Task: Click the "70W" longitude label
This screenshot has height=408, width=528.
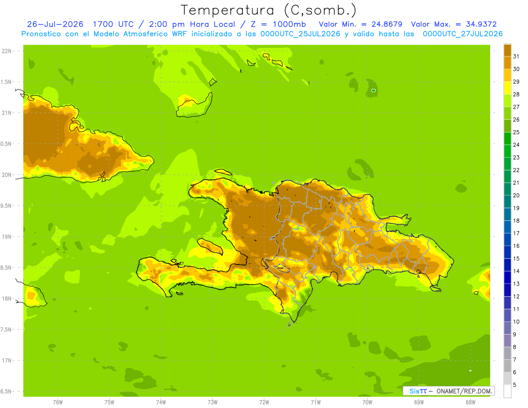Action: [x=367, y=402]
